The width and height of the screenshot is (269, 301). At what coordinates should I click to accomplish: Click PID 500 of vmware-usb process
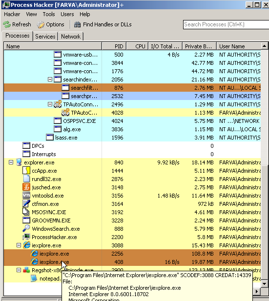point(119,55)
